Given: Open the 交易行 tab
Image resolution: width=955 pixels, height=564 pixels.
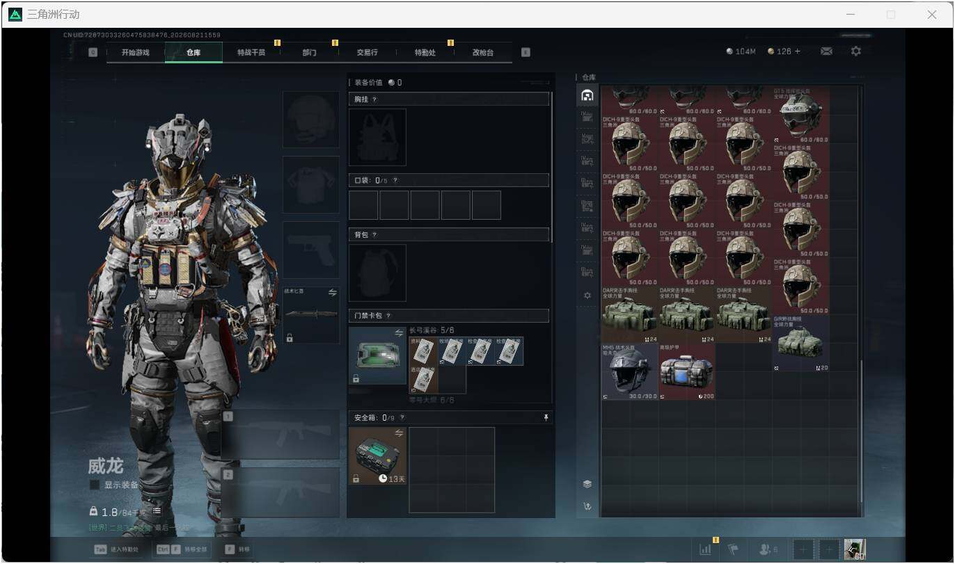Looking at the screenshot, I should [368, 53].
